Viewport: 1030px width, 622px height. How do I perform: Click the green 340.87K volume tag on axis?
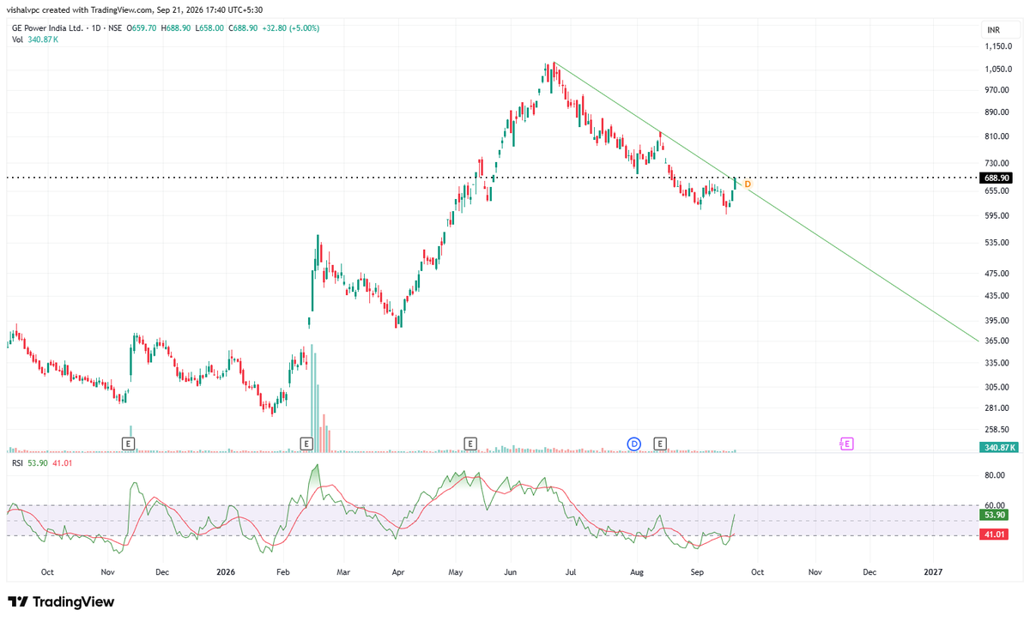[1000, 447]
